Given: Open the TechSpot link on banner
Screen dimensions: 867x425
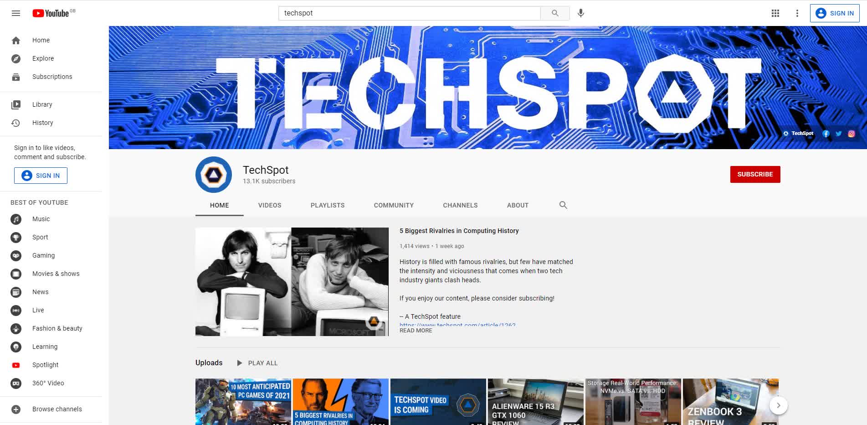Looking at the screenshot, I should [x=798, y=134].
